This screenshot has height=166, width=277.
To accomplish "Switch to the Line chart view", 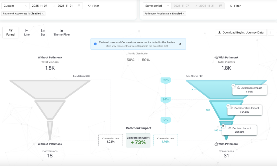I will pyautogui.click(x=27, y=32).
